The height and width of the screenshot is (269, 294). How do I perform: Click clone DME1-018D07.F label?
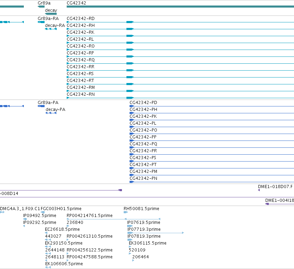tap(275, 187)
